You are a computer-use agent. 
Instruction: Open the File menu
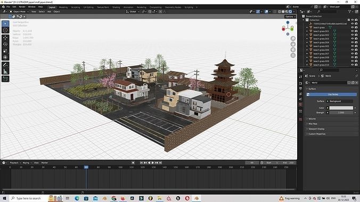pyautogui.click(x=9, y=7)
